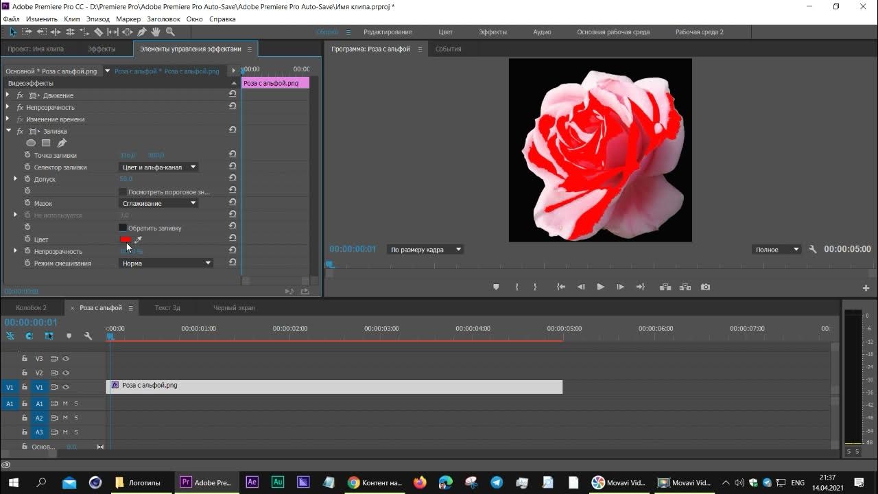
Task: Solo the A2 audio track
Action: 76,418
